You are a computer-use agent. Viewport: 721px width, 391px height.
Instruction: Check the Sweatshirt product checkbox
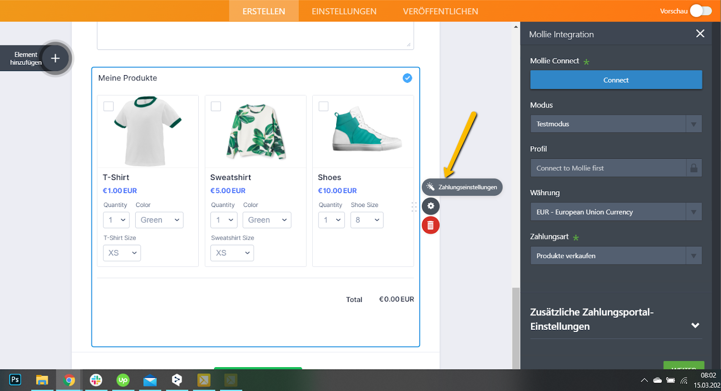216,106
